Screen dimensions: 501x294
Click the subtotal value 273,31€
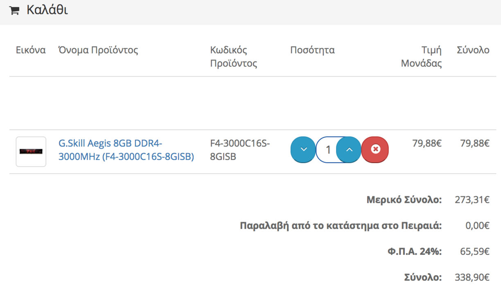(472, 200)
